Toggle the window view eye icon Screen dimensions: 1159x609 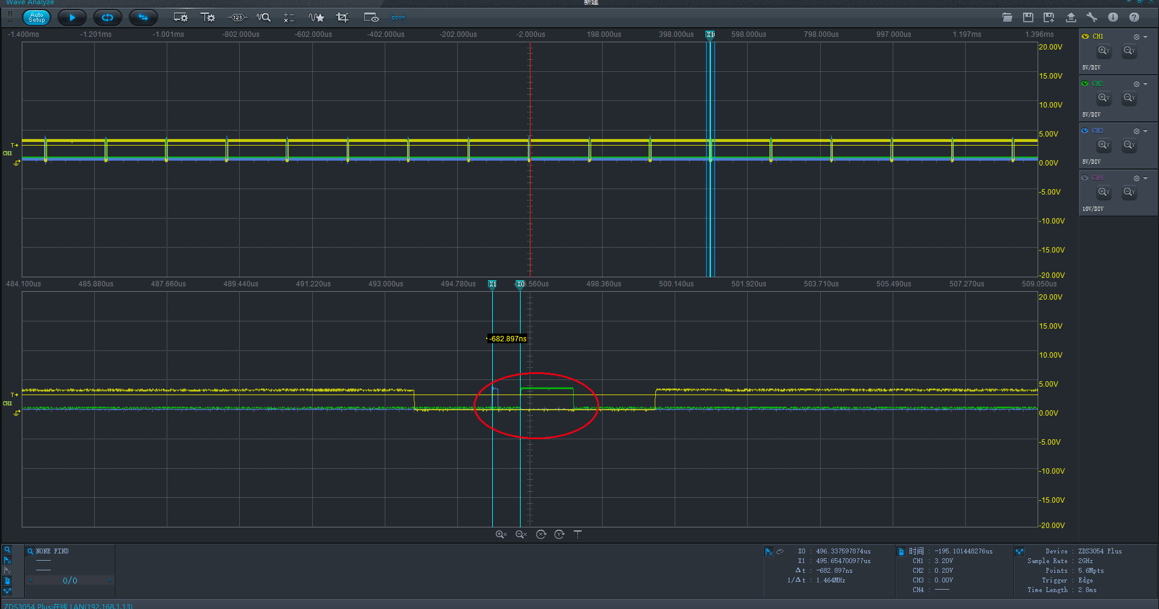point(371,18)
